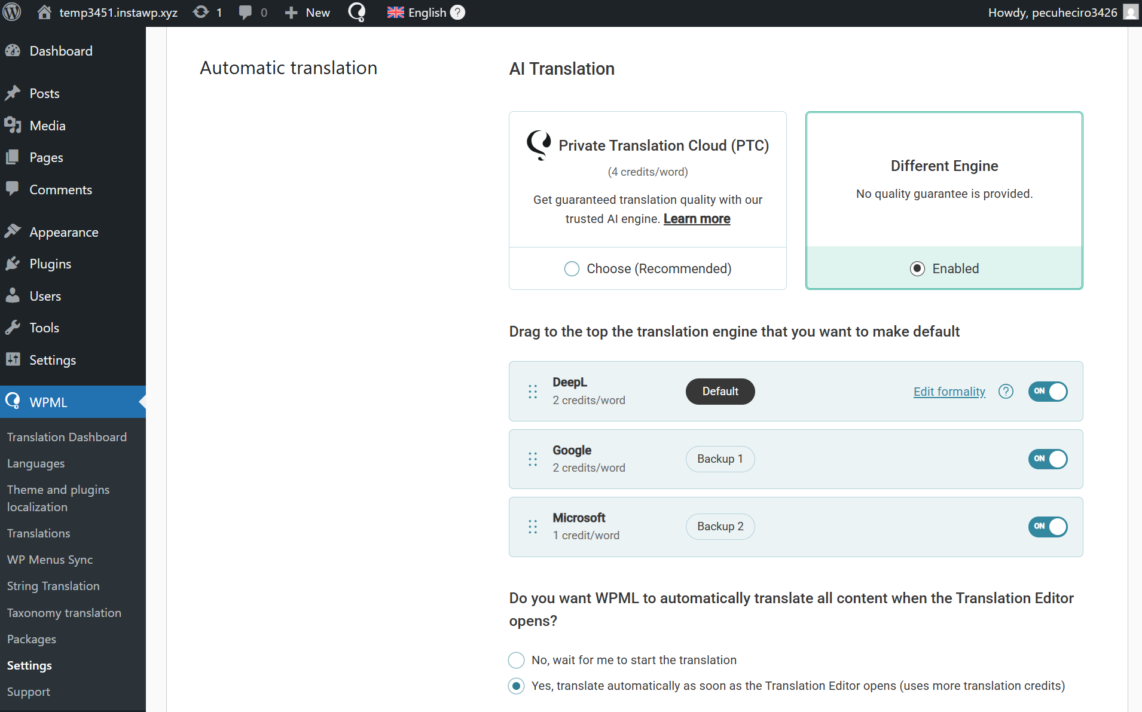1142x712 pixels.
Task: Click the WordPress logo icon
Action: click(x=12, y=12)
